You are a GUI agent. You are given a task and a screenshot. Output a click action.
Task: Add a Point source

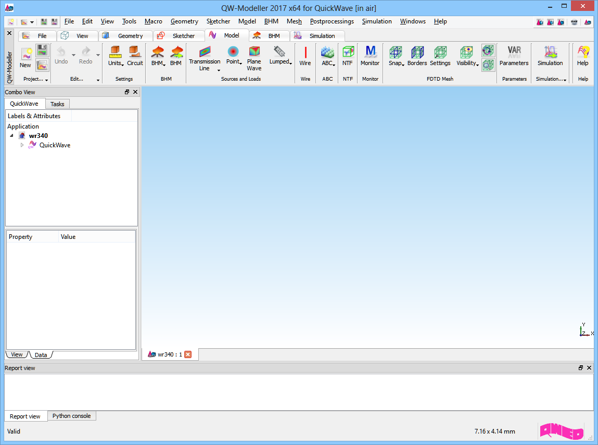(234, 56)
